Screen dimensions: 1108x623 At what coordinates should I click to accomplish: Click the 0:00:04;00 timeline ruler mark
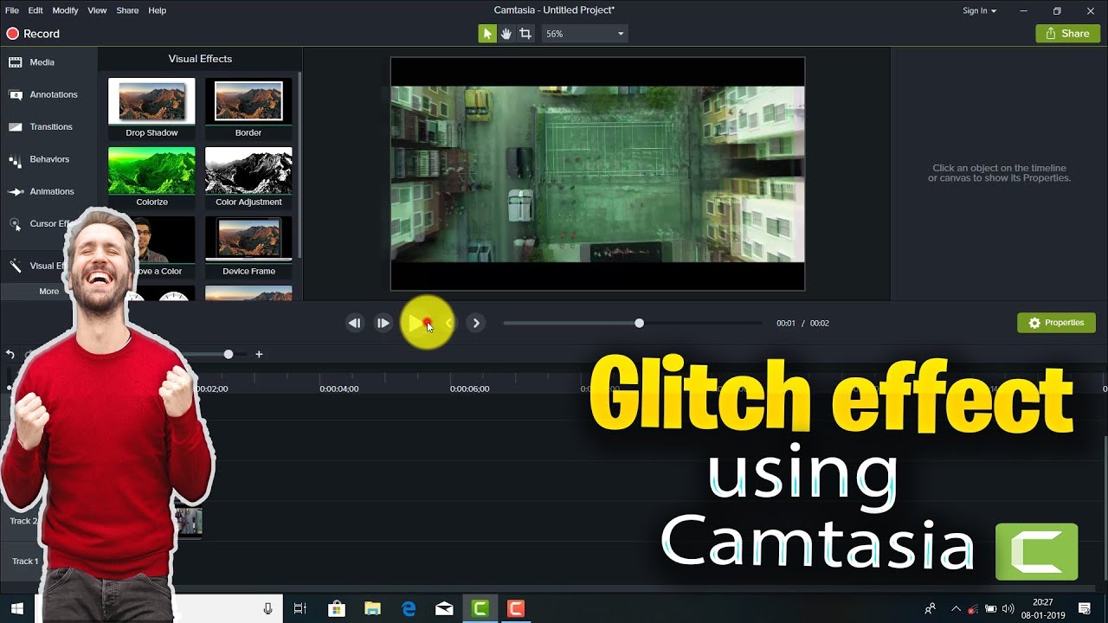[338, 389]
